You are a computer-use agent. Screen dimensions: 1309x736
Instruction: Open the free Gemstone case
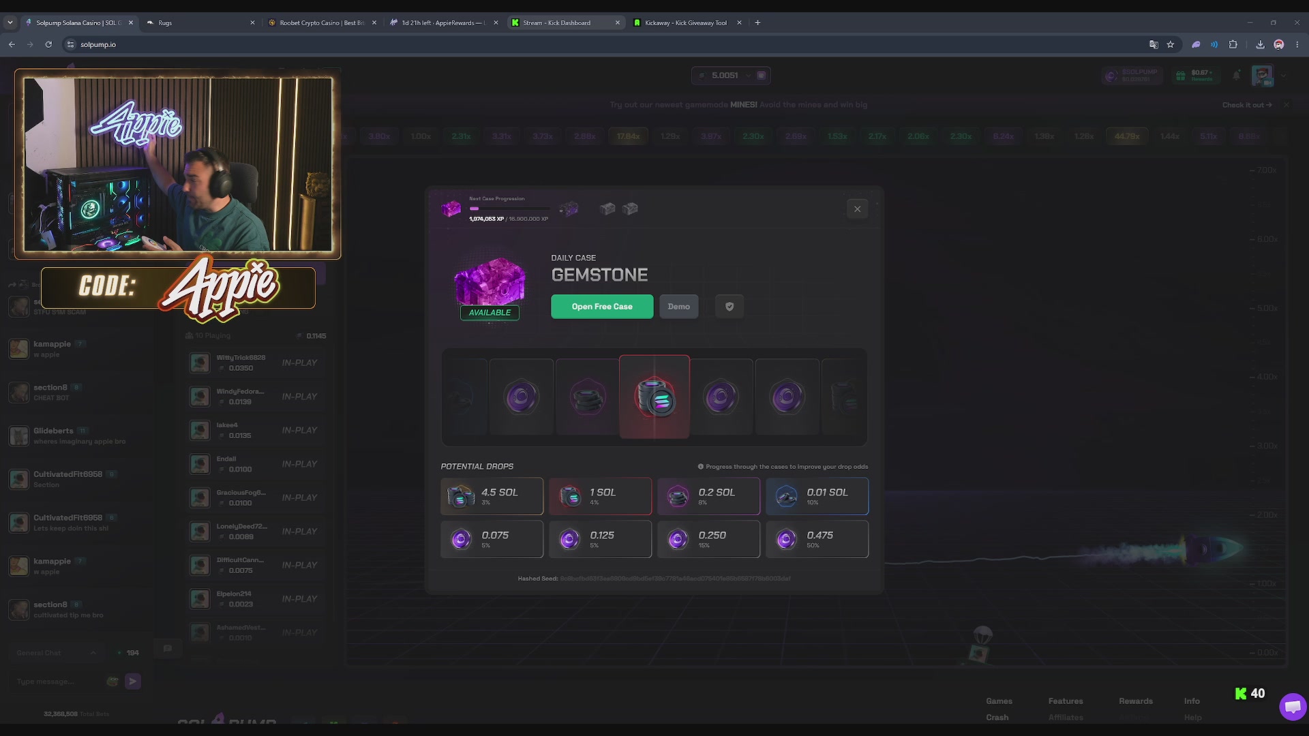(x=602, y=307)
